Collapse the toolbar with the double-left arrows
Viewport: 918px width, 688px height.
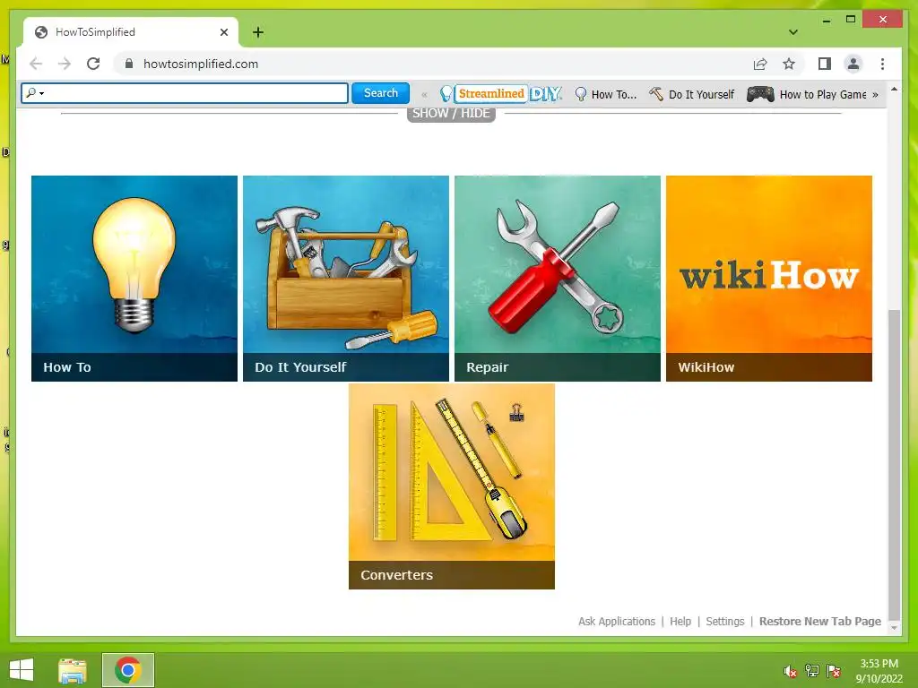click(424, 94)
